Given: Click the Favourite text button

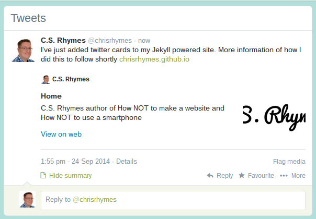Looking at the screenshot, I should tap(261, 176).
